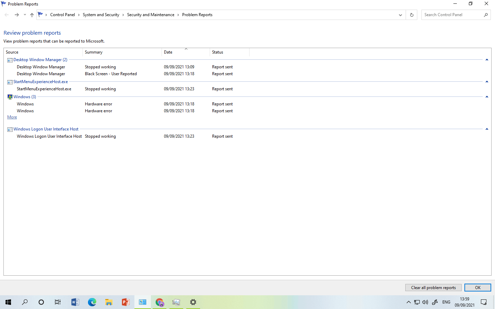Click the forward navigation arrow

click(16, 15)
